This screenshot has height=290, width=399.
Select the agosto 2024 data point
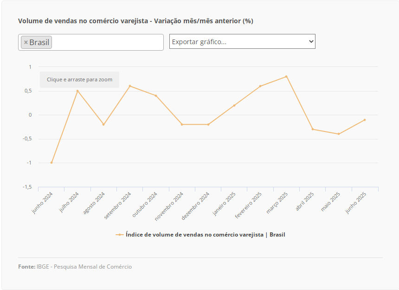pyautogui.click(x=103, y=125)
